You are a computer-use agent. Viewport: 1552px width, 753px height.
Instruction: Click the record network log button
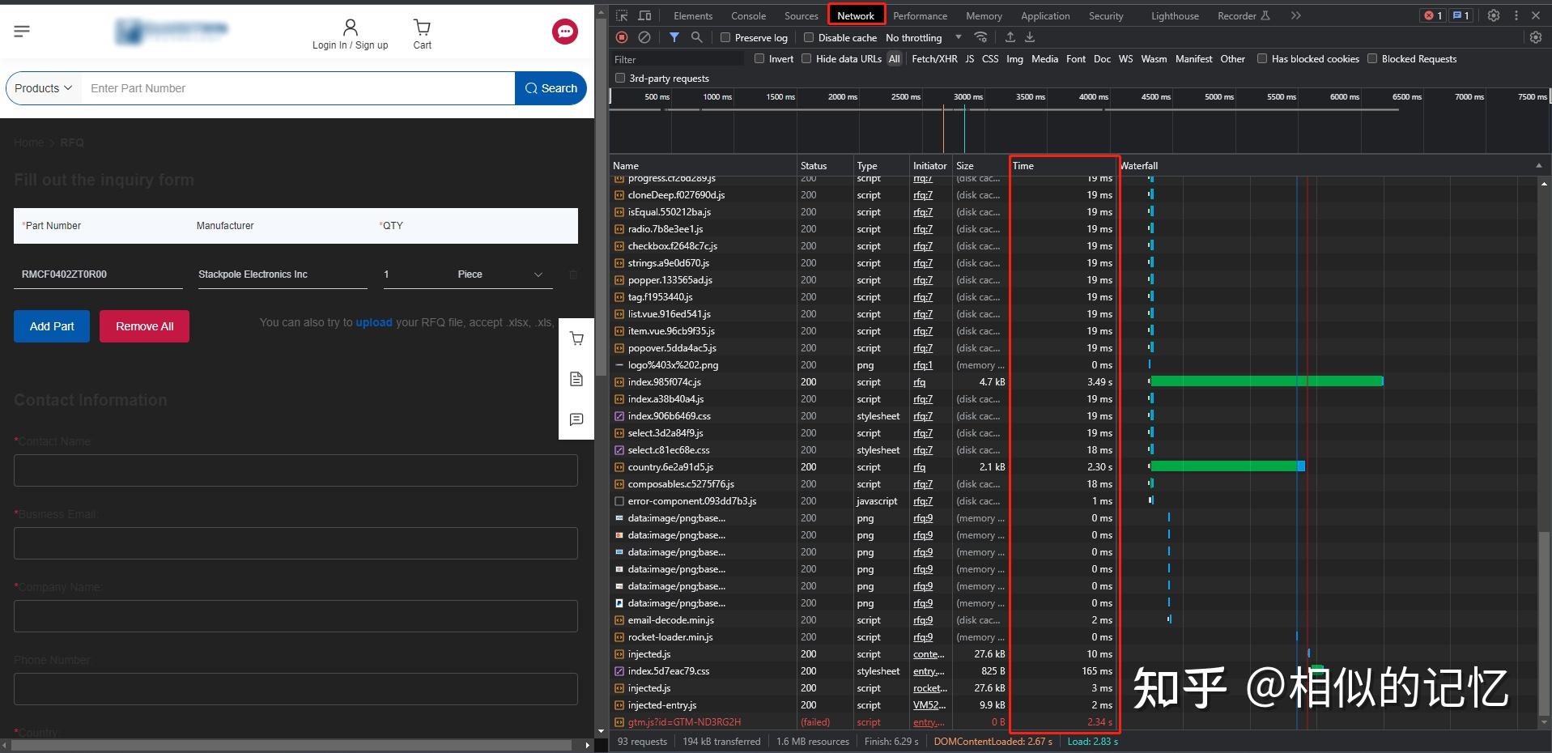click(x=622, y=37)
